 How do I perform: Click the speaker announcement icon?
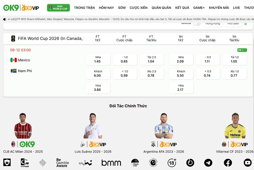(x=4, y=19)
